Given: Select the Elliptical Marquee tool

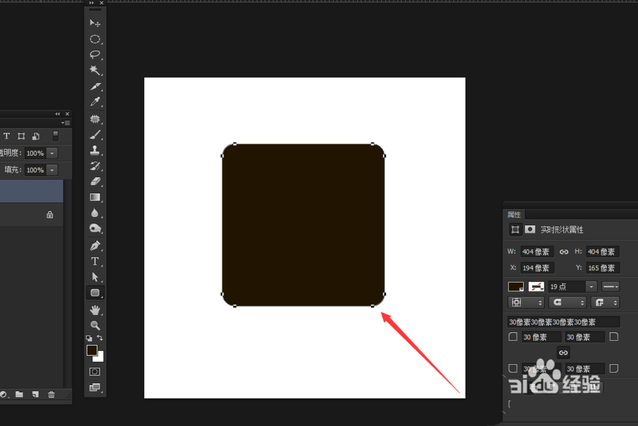Looking at the screenshot, I should pos(95,39).
